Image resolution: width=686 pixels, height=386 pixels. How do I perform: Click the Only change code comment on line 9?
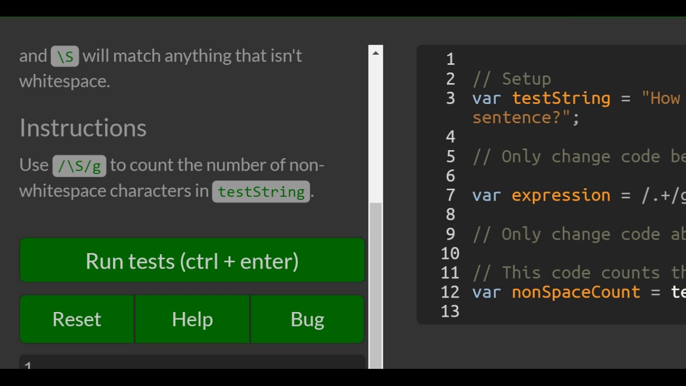579,234
